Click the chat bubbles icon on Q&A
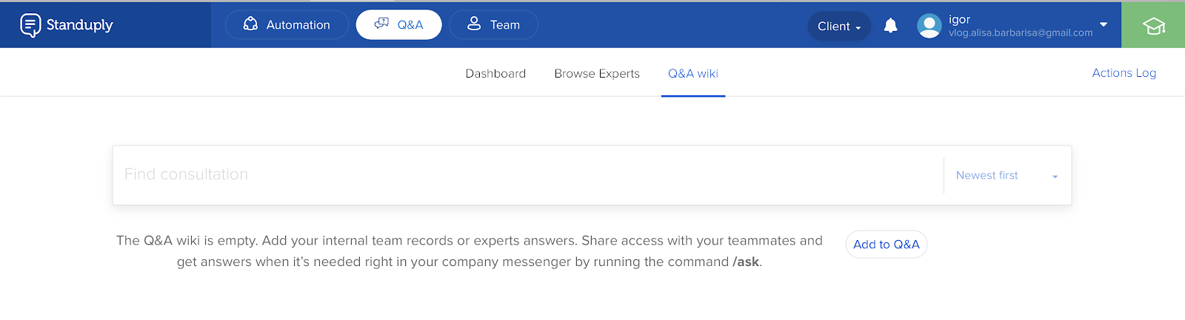Viewport: 1185px width, 320px height. point(381,24)
